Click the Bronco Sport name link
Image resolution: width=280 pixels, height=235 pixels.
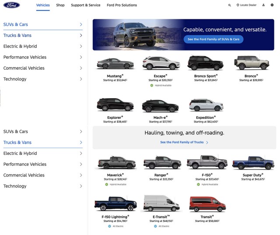(x=206, y=76)
